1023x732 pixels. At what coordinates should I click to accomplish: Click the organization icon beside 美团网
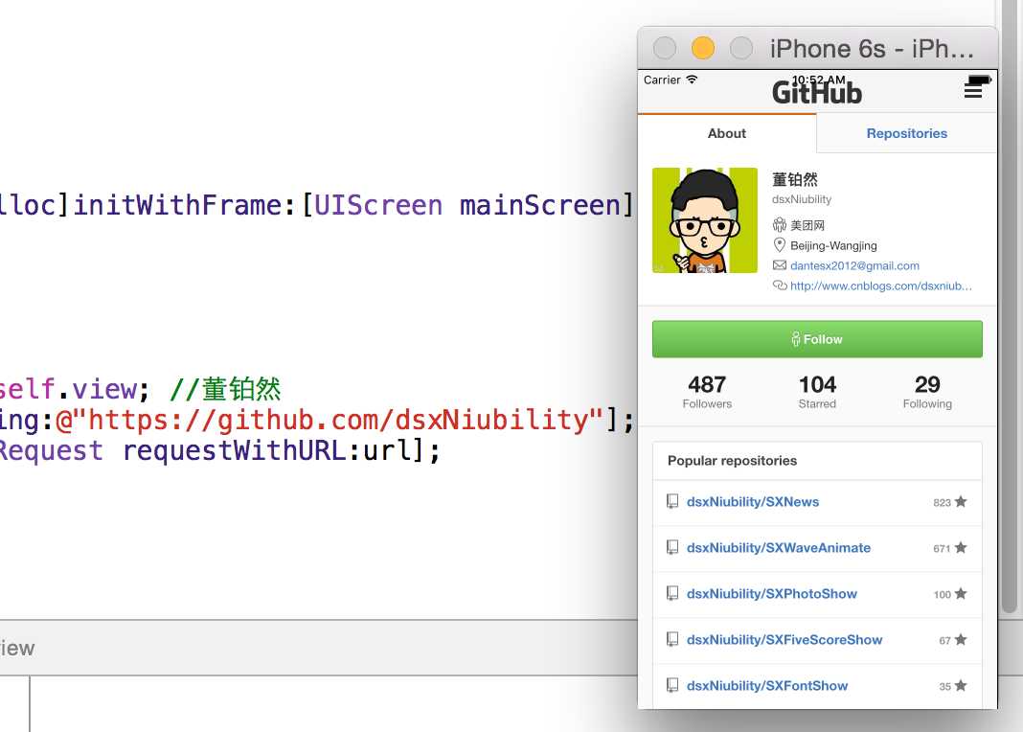coord(779,225)
